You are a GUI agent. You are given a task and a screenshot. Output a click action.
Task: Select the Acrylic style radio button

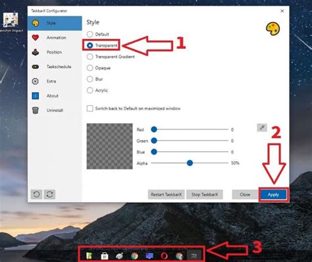click(90, 90)
